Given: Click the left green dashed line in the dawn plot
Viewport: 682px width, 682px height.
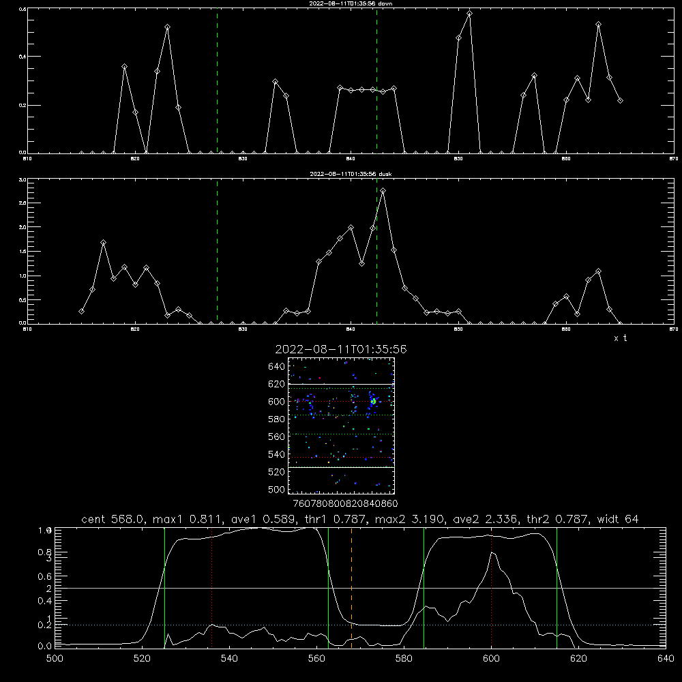Looking at the screenshot, I should pos(217,80).
